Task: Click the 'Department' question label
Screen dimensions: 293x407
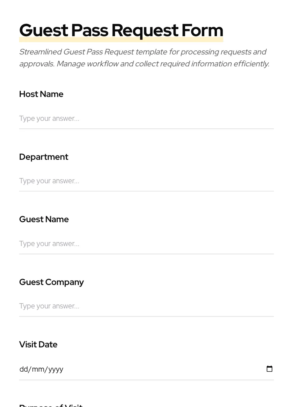Action: pyautogui.click(x=44, y=157)
